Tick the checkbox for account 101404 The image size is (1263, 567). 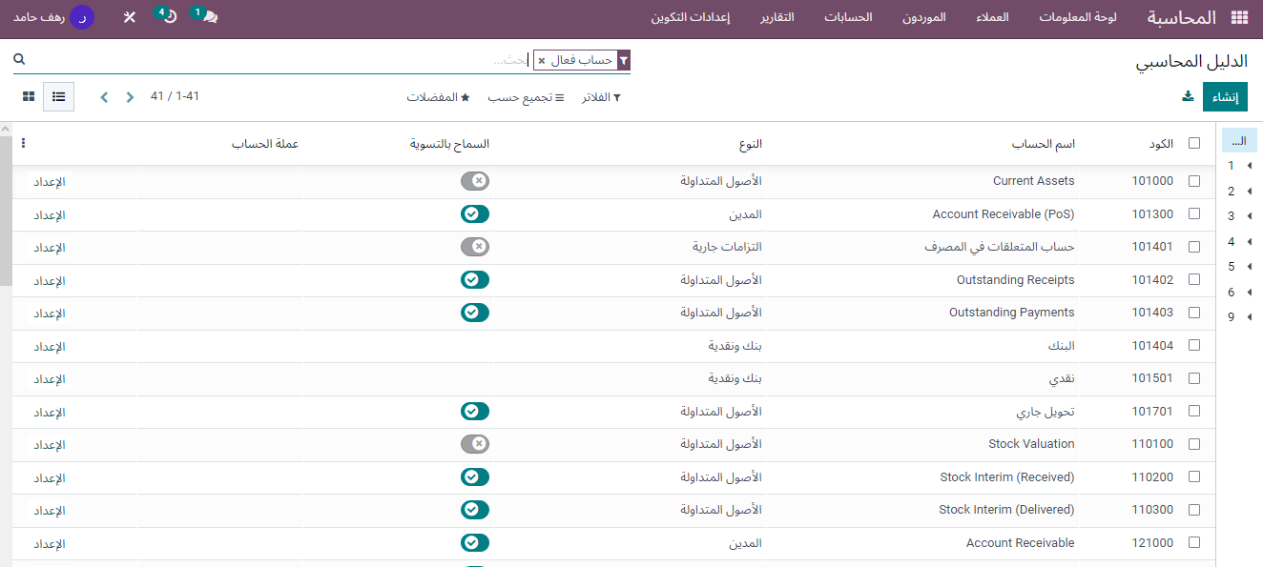click(1194, 346)
